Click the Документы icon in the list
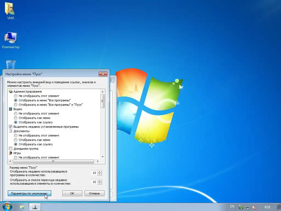This screenshot has width=281, height=211. coord(11,131)
